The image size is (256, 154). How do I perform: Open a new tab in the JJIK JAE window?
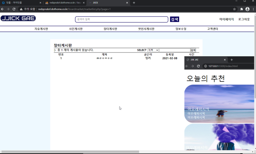point(232,60)
